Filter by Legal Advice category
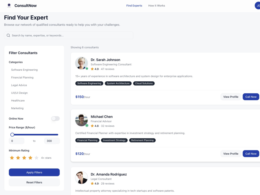 point(19,85)
